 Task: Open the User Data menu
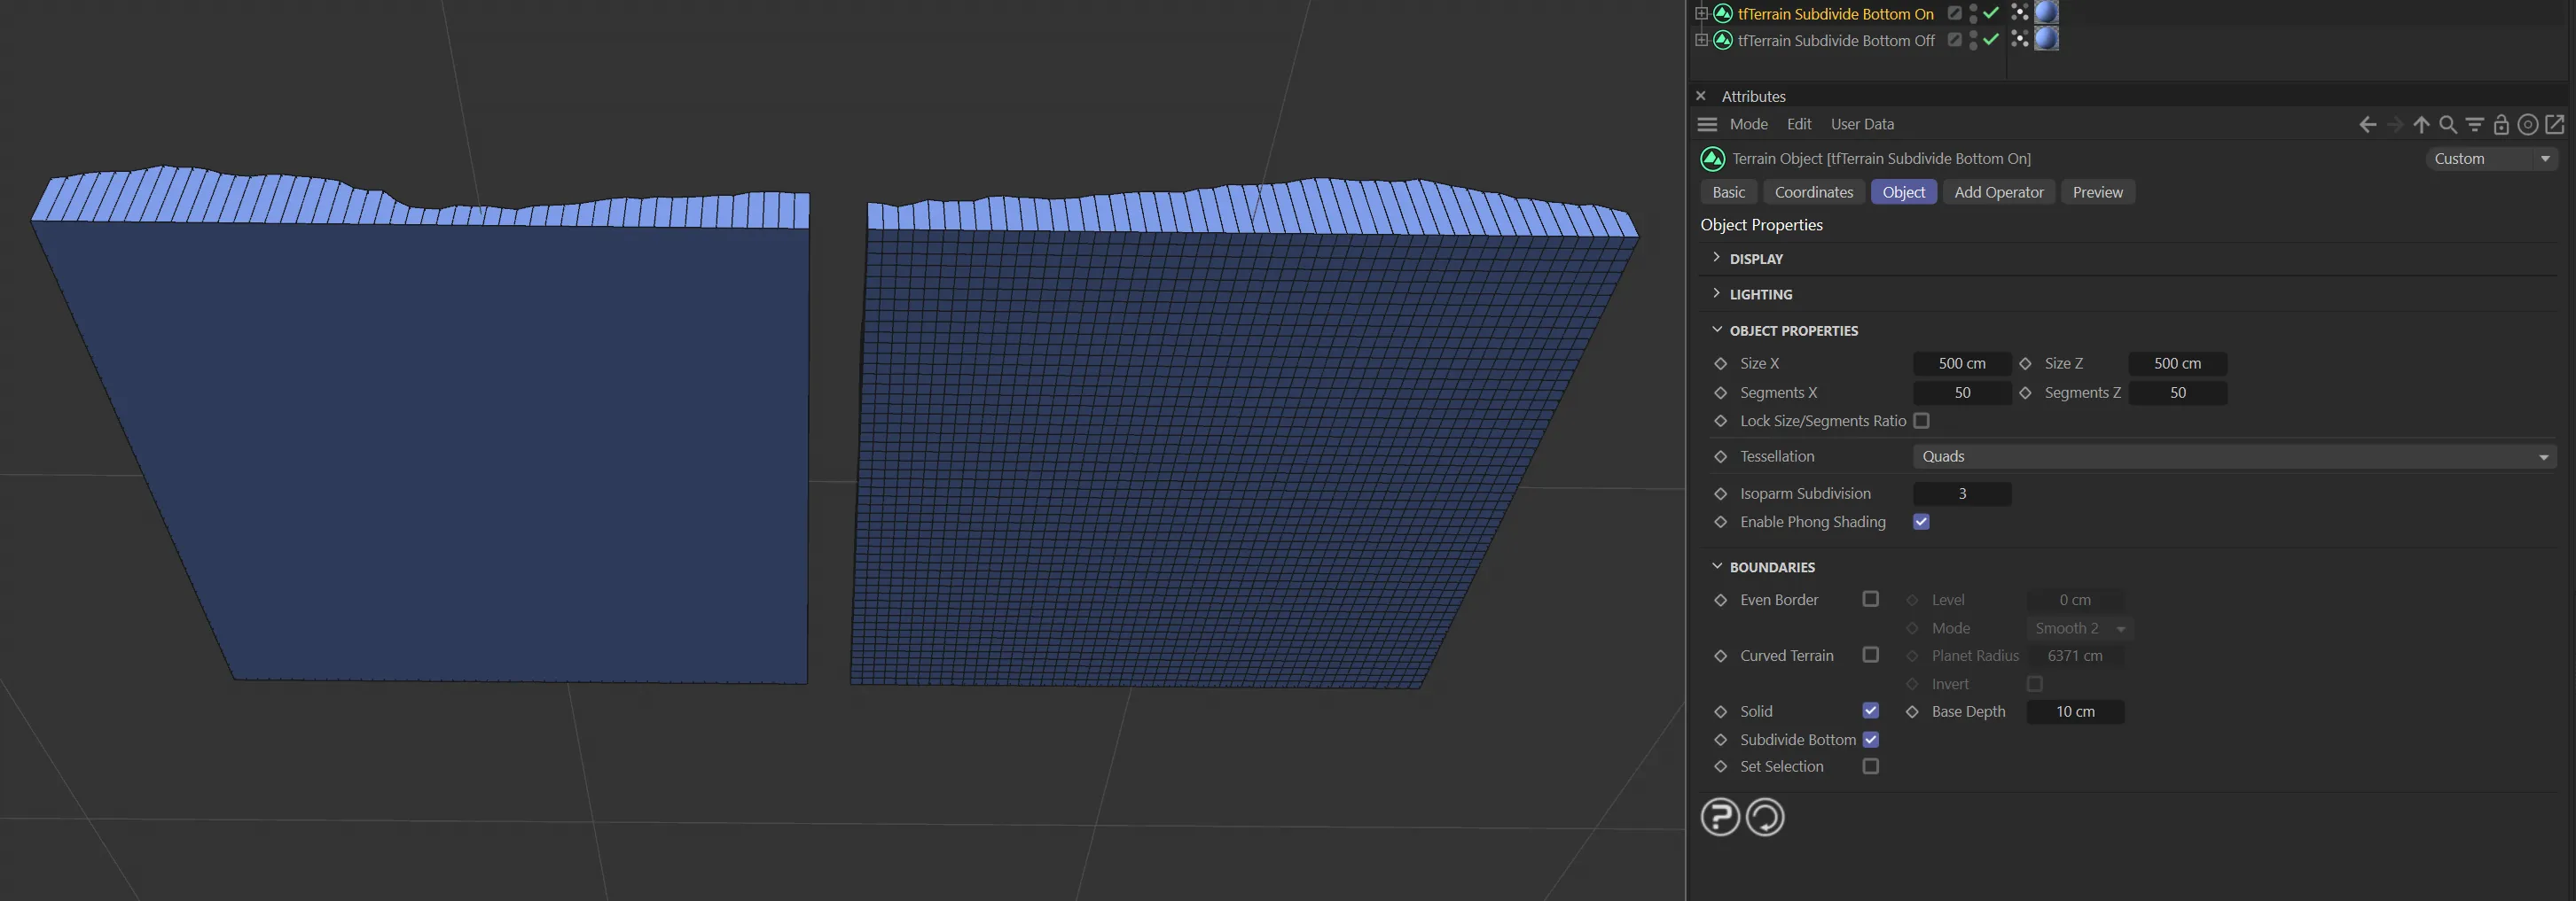coord(1862,124)
